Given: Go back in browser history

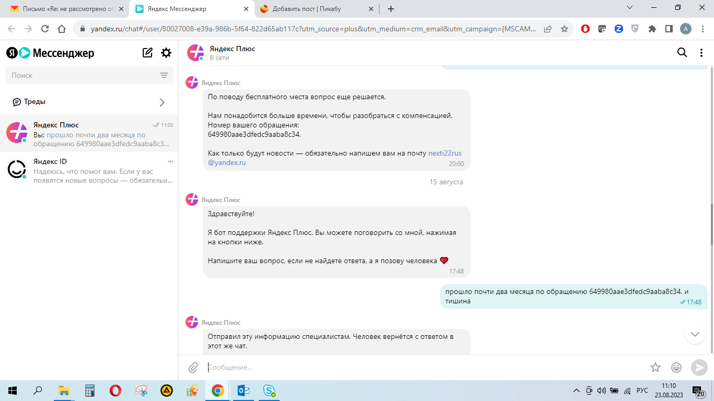Looking at the screenshot, I should [x=11, y=29].
